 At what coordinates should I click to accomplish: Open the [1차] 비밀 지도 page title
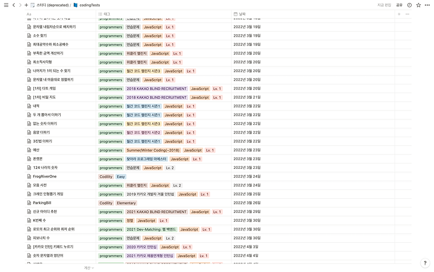pos(44,97)
